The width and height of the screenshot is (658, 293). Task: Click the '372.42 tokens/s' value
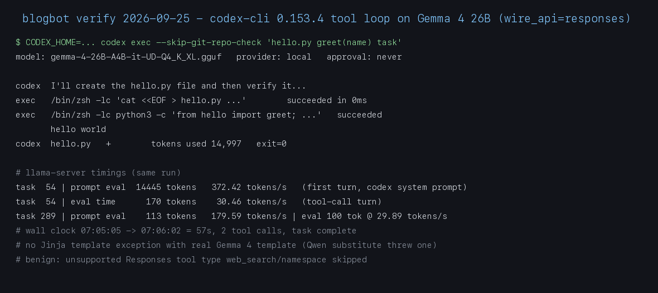click(x=249, y=187)
